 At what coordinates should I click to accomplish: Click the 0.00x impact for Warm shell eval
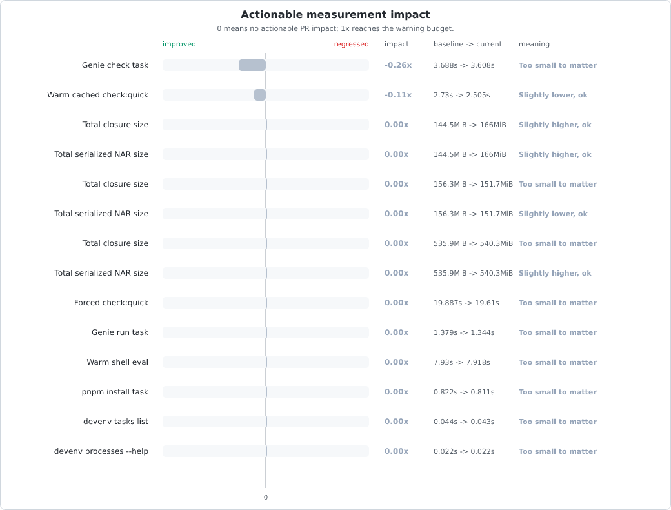tap(396, 362)
